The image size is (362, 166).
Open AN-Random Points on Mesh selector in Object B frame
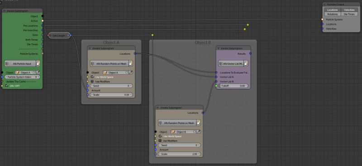177,123
